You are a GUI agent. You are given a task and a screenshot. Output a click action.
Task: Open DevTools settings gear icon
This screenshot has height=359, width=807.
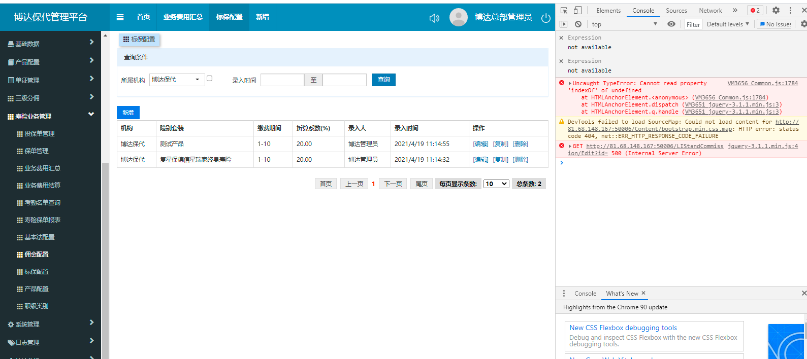[776, 10]
